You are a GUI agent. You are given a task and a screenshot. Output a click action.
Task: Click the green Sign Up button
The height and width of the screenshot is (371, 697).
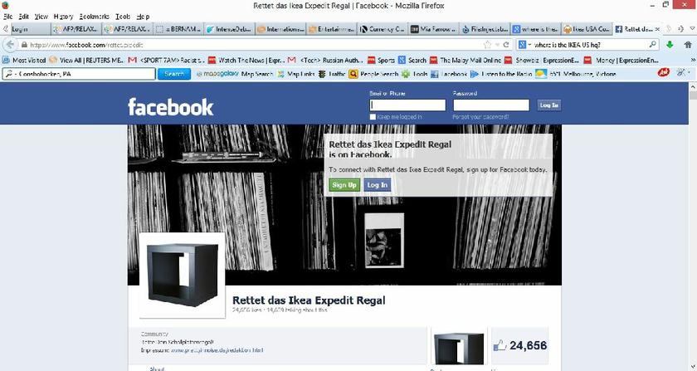click(344, 185)
